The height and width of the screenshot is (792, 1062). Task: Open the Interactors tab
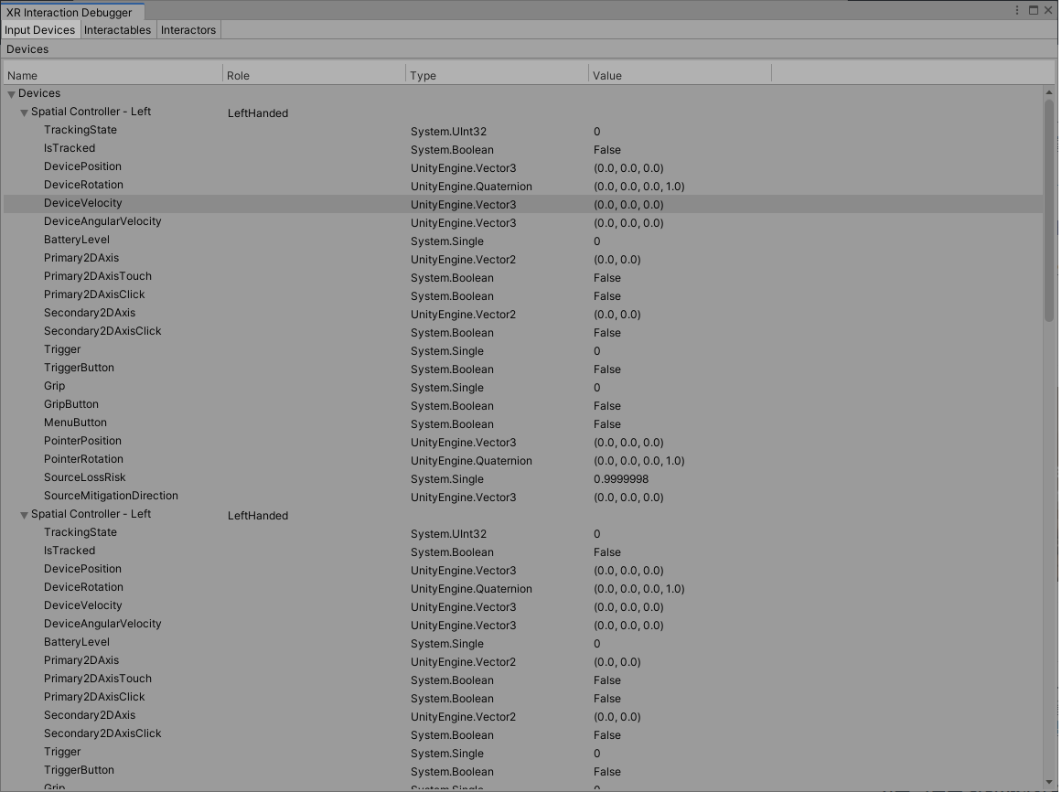pyautogui.click(x=188, y=30)
